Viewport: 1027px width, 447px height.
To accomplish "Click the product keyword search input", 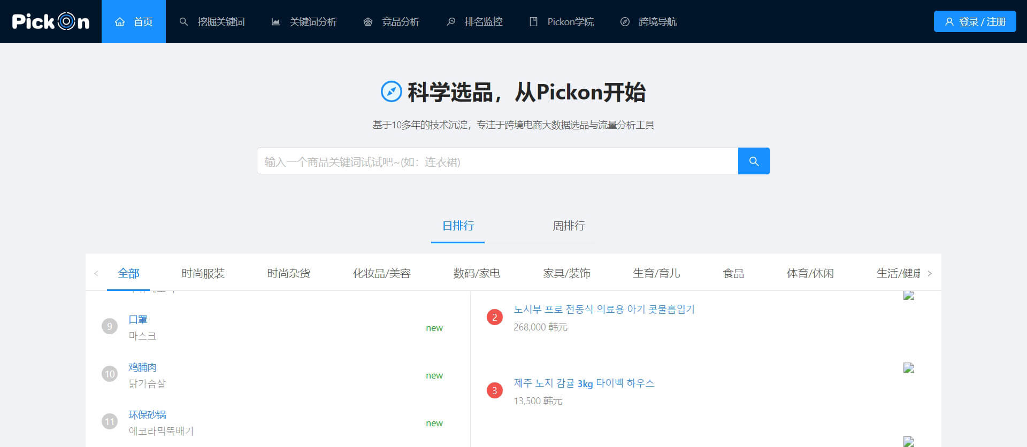I will pos(497,161).
